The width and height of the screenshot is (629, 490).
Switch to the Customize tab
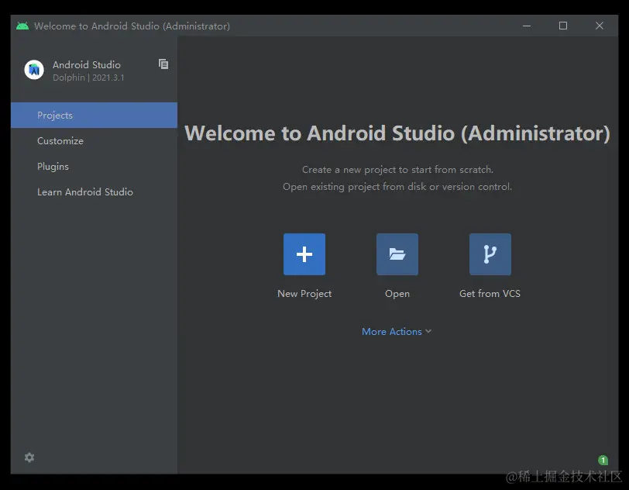click(x=94, y=141)
